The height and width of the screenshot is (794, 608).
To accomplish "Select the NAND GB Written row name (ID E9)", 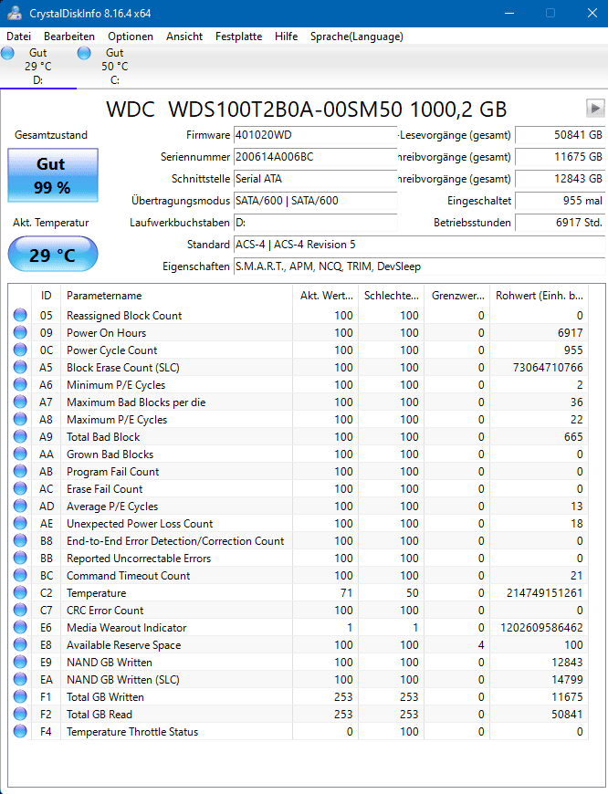I will point(110,663).
